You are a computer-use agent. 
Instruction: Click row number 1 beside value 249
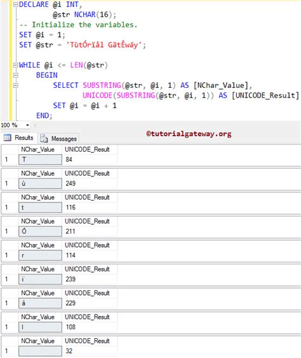coord(6,183)
